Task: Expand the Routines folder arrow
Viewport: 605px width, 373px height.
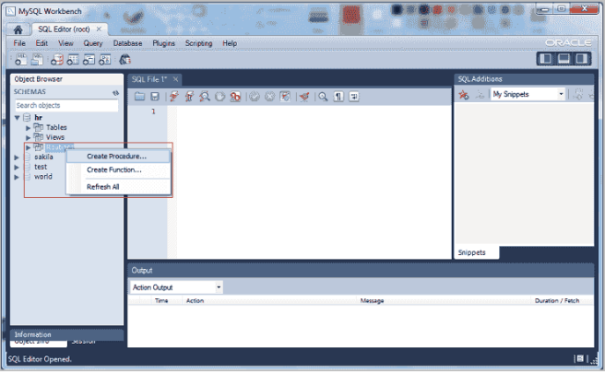Action: click(28, 147)
